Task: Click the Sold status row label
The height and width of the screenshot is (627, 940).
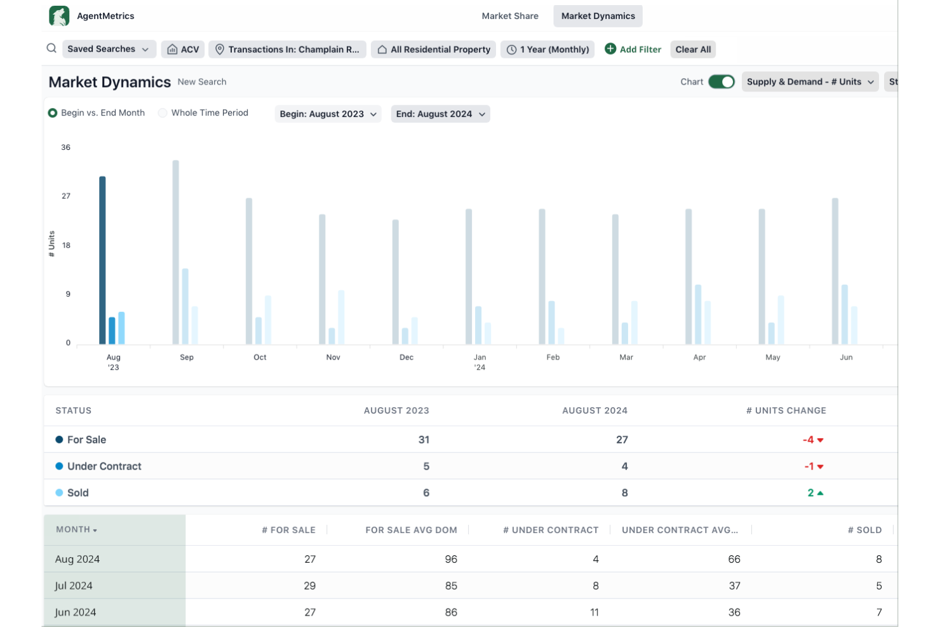Action: (78, 494)
